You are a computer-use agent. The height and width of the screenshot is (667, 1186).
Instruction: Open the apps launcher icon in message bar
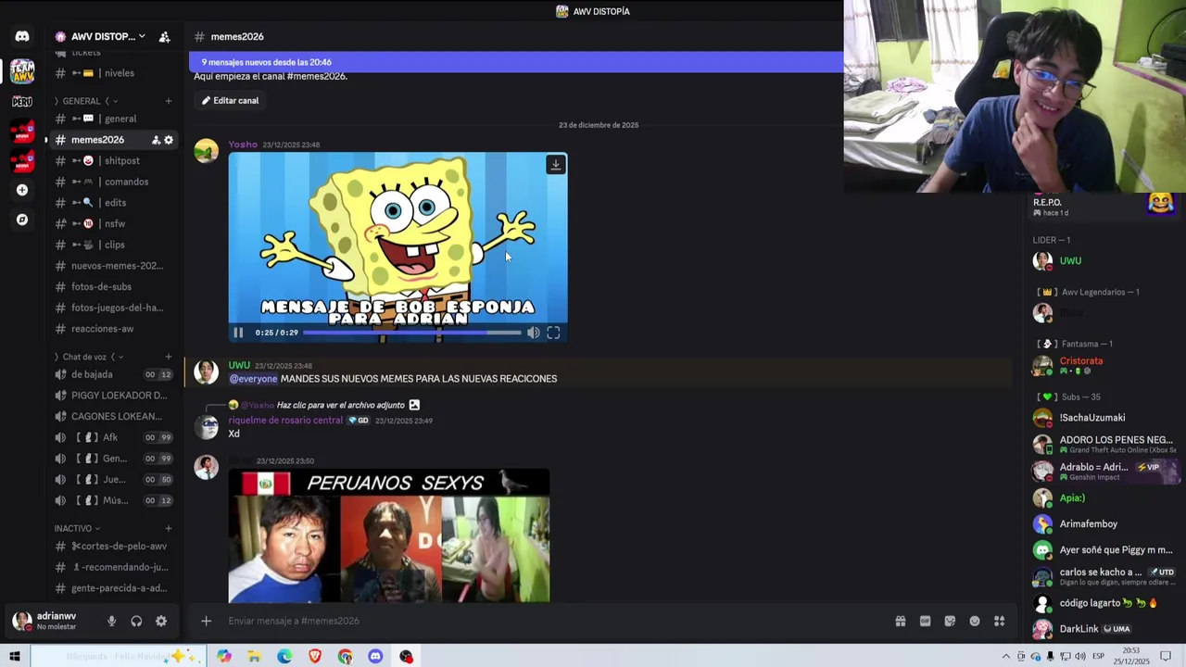tap(1000, 622)
